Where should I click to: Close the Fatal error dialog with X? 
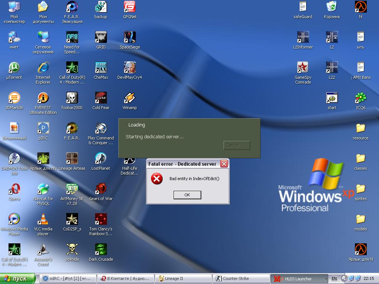[x=224, y=164]
